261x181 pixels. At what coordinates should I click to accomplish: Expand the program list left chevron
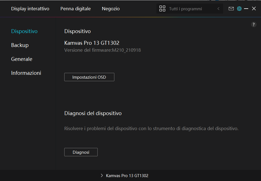[218, 9]
